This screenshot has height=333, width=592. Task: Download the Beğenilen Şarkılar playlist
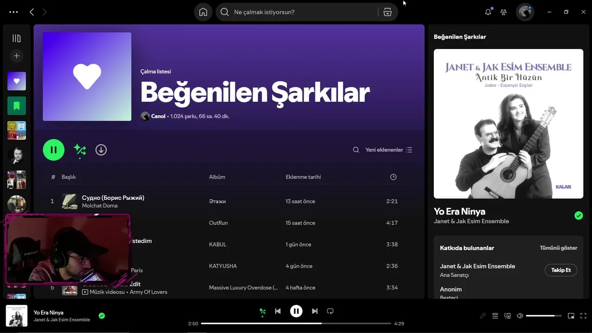[x=101, y=150]
